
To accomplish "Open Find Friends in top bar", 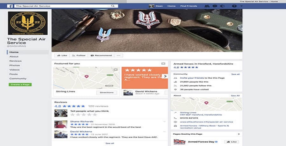I will click(188, 6).
